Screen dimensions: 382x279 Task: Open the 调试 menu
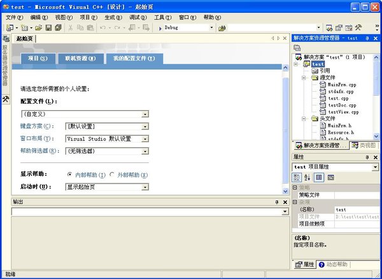coord(138,17)
